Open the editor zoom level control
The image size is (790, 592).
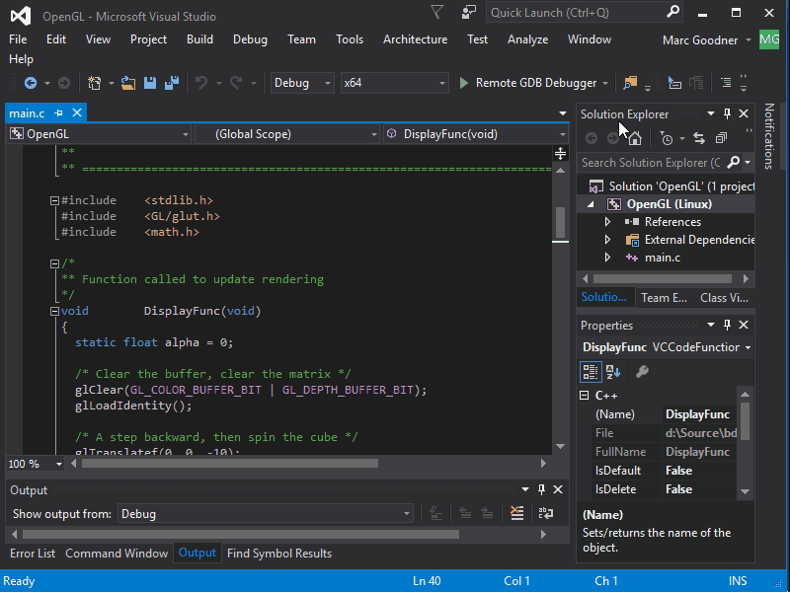tap(35, 463)
